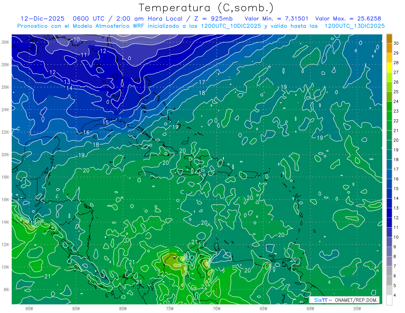Click the 30N latitude axis label
The width and height of the screenshot is (405, 313).
(x=5, y=42)
